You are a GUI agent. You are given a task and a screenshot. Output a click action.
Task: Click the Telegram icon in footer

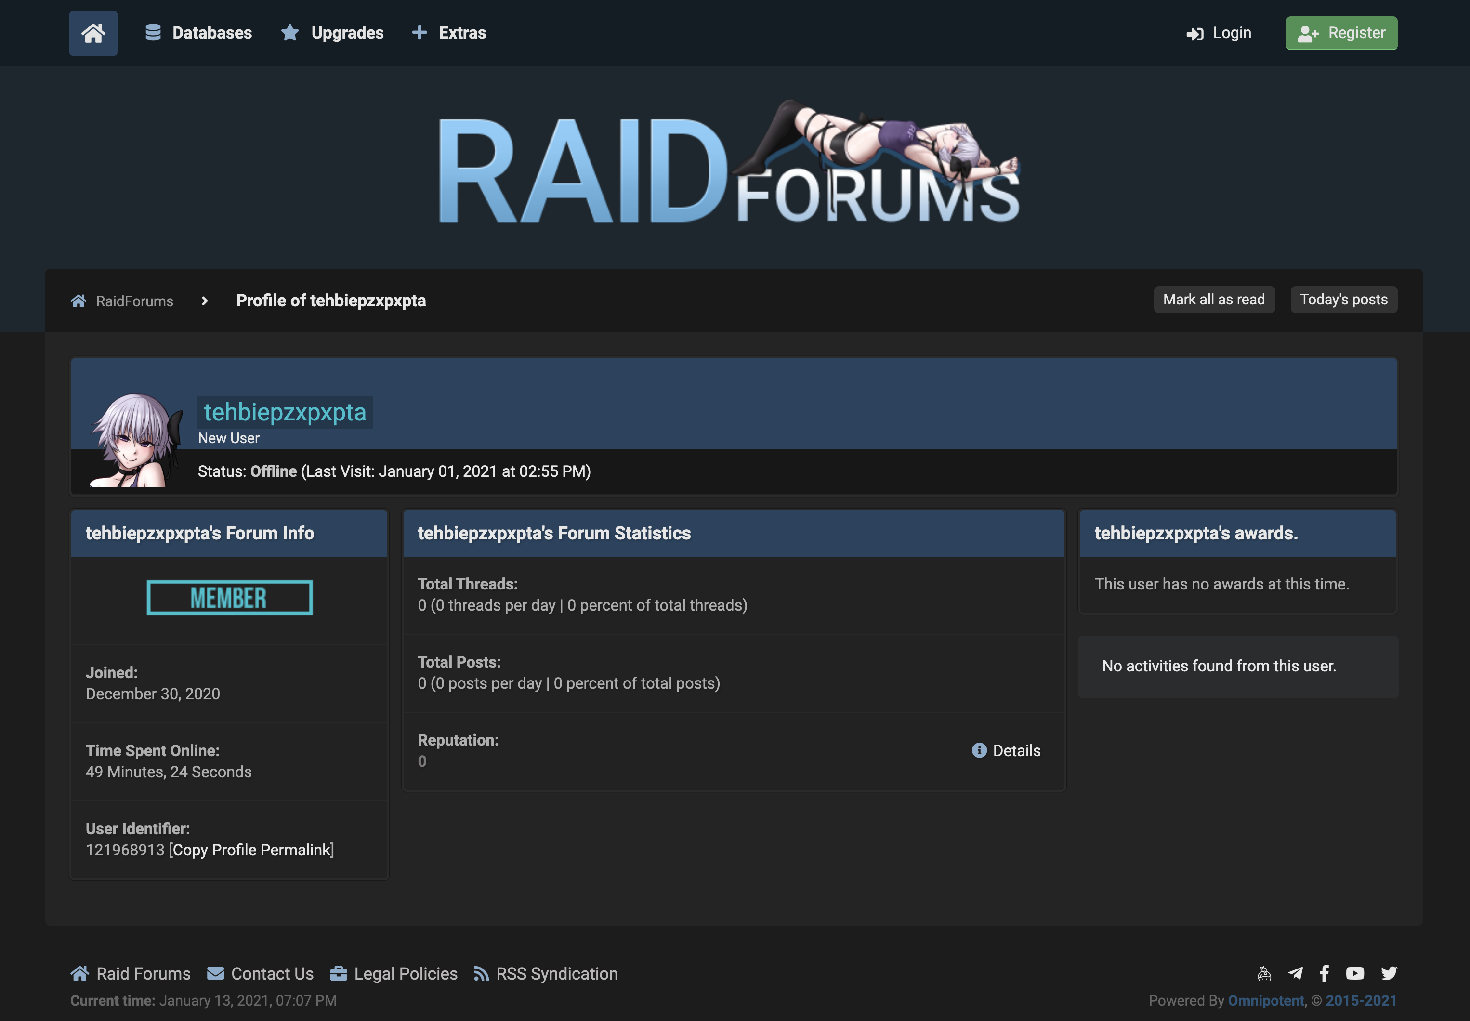[x=1295, y=973]
